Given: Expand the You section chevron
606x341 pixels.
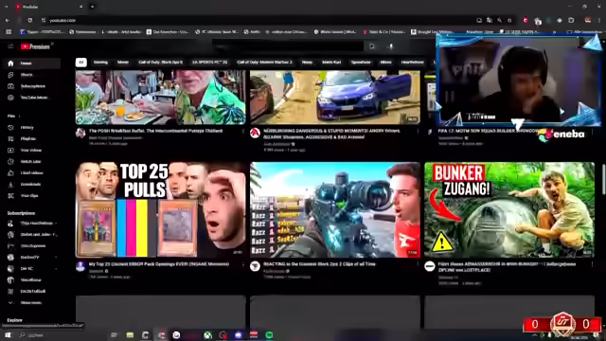Looking at the screenshot, I should (19, 116).
